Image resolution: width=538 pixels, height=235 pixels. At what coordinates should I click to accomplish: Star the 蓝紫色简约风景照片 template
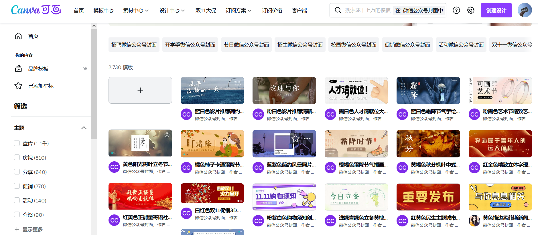(295, 138)
